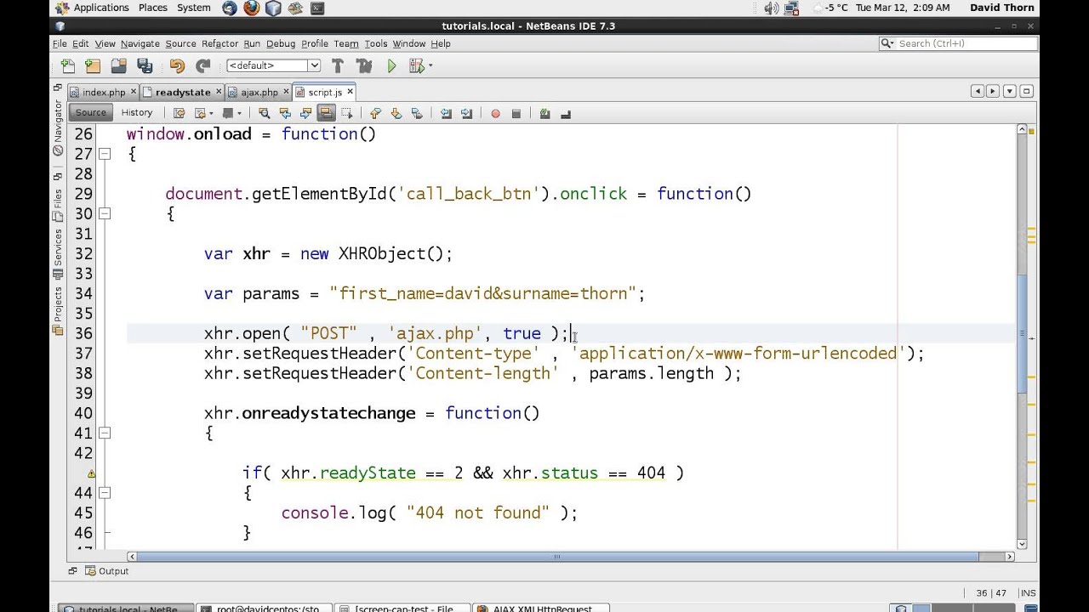1089x612 pixels.
Task: Click the Undo arrow icon
Action: coord(177,65)
